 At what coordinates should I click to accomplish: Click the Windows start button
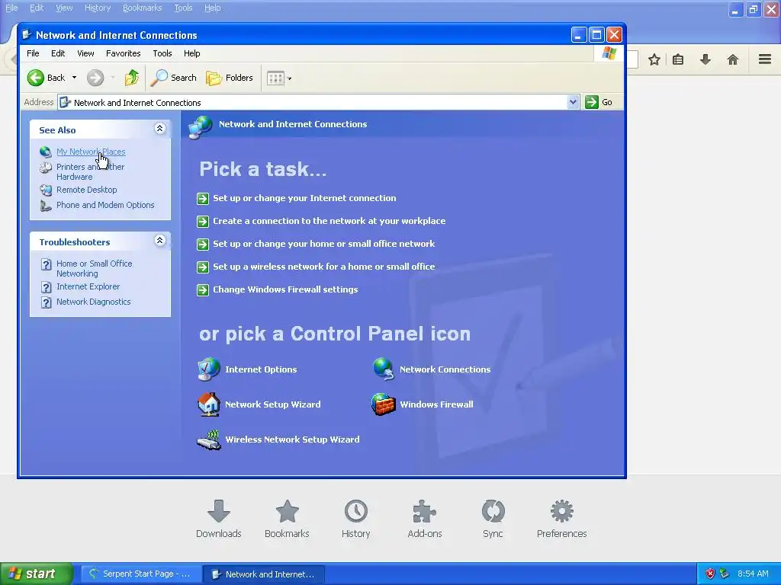pos(37,574)
